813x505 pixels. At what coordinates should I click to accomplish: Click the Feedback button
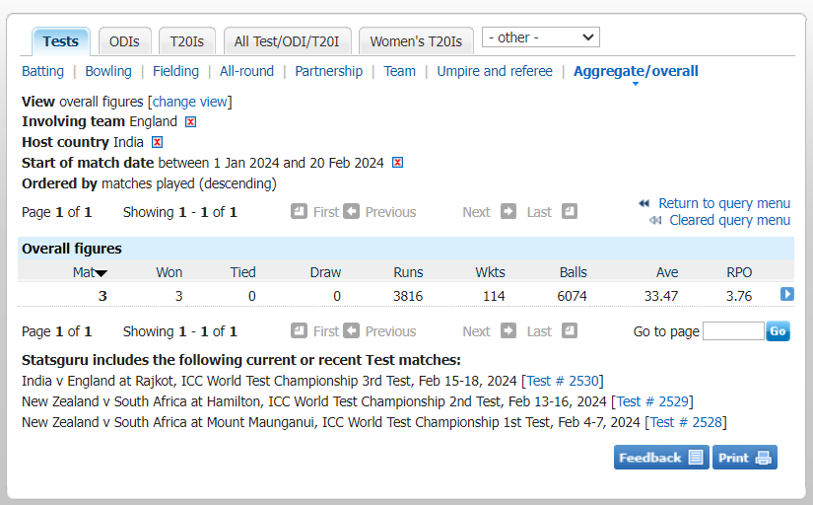661,458
